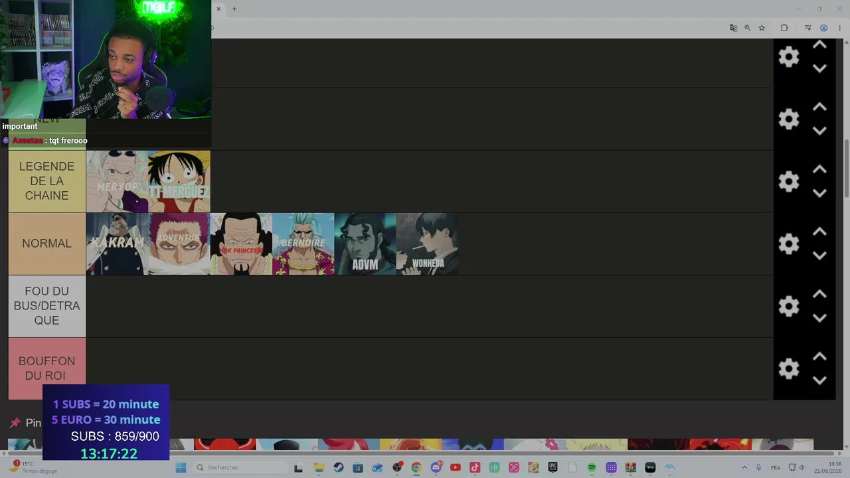850x478 pixels.
Task: Close the current browser tab
Action: tap(218, 9)
